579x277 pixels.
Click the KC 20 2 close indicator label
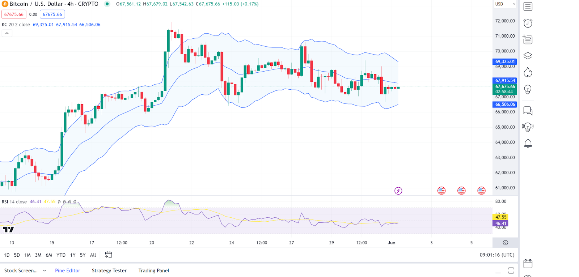click(x=16, y=25)
